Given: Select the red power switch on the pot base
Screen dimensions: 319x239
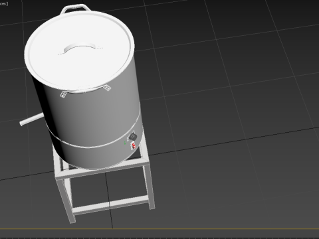Looking at the screenshot, I should tap(134, 146).
